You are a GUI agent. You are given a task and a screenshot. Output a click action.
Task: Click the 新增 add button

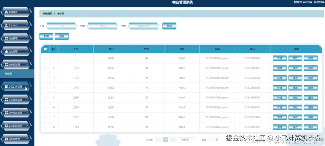point(46,36)
